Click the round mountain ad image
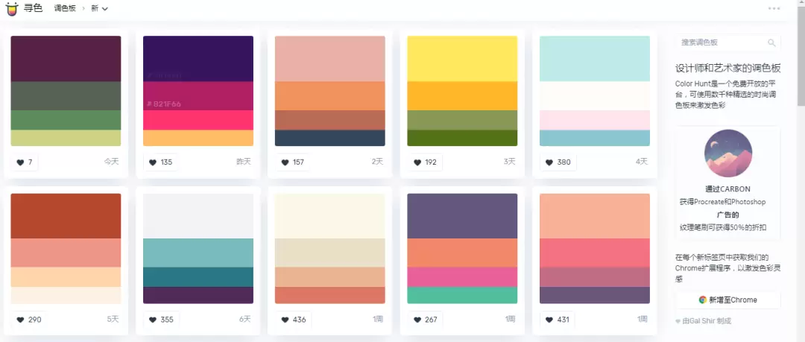This screenshot has width=805, height=342. click(x=728, y=153)
